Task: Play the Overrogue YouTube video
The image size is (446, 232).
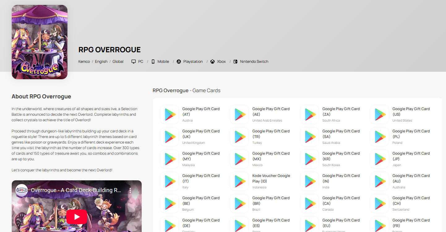Action: pos(77,217)
